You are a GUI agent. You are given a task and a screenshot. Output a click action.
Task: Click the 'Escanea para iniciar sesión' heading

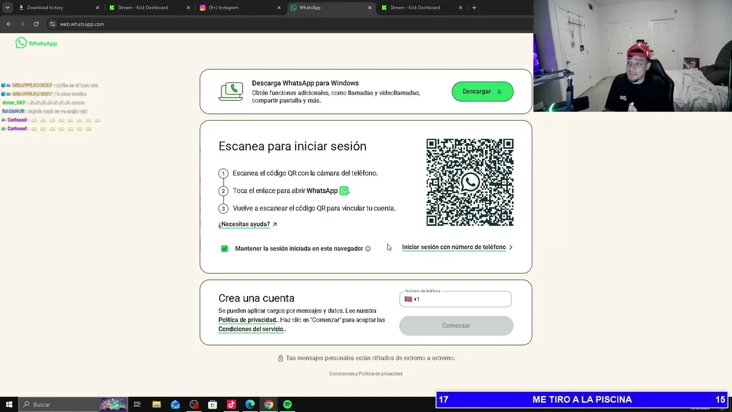[x=292, y=146]
